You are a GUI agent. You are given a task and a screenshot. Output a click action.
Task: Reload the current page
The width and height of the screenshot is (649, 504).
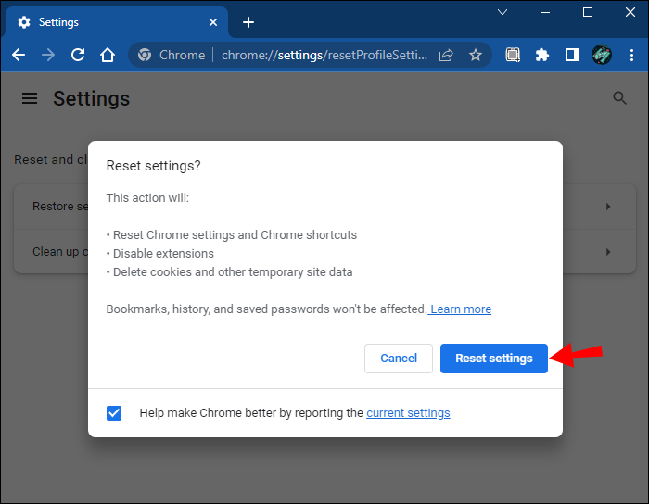pos(78,55)
